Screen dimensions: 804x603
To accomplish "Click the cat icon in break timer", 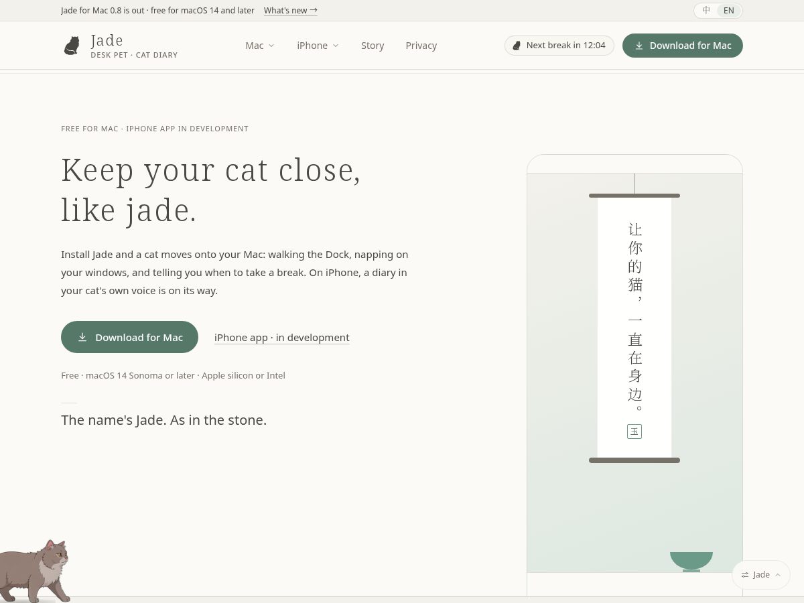I will [x=517, y=46].
